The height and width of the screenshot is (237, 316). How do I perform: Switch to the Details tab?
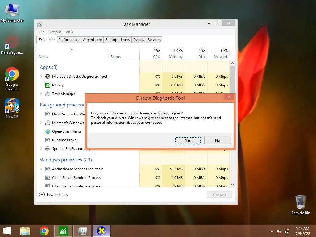pyautogui.click(x=139, y=40)
